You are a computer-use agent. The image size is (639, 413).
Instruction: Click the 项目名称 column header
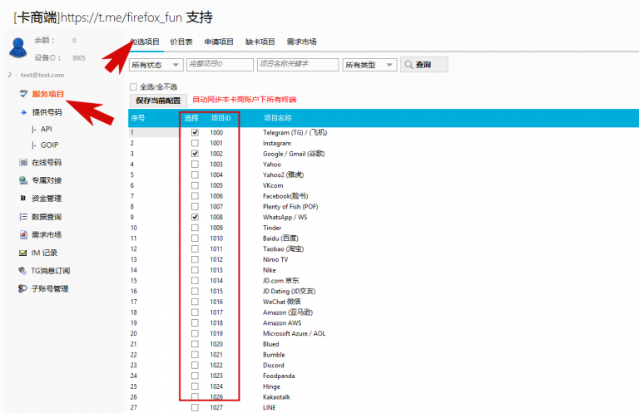click(278, 118)
